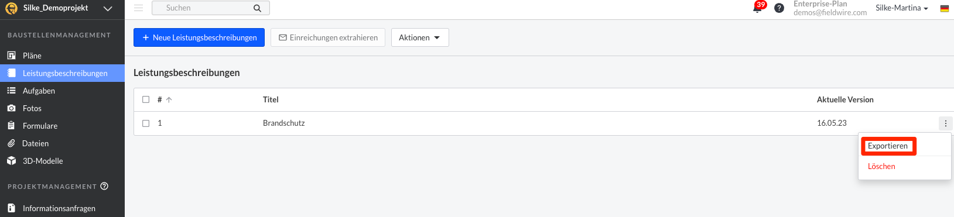Tick the select-all checkbox in table header
Screen dimensions: 954x217
pyautogui.click(x=146, y=99)
